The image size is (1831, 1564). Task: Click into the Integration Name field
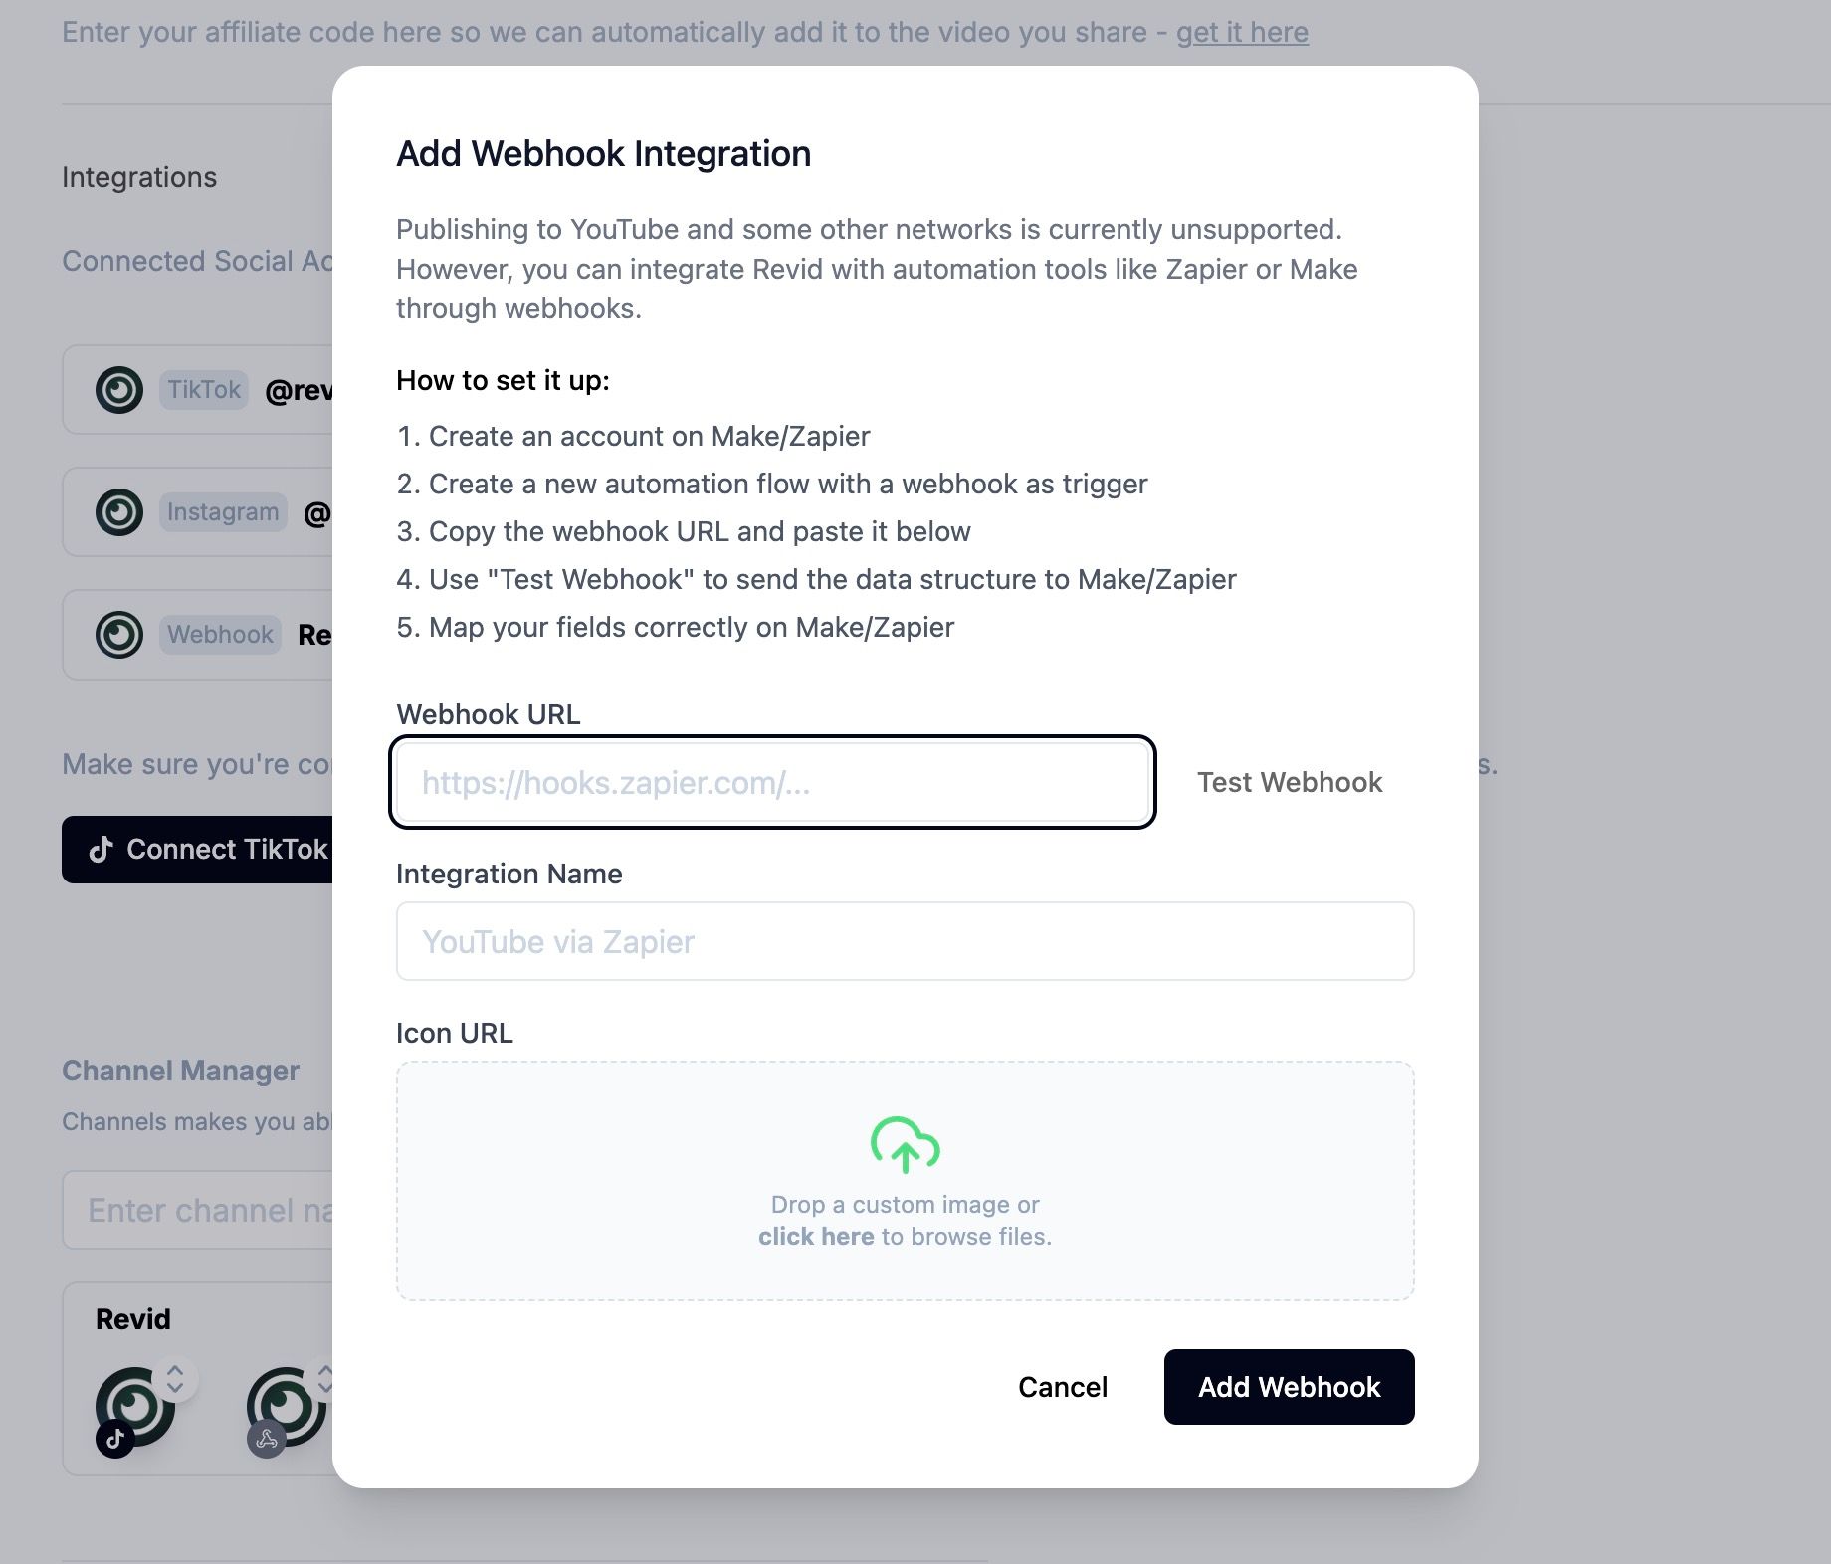[905, 941]
